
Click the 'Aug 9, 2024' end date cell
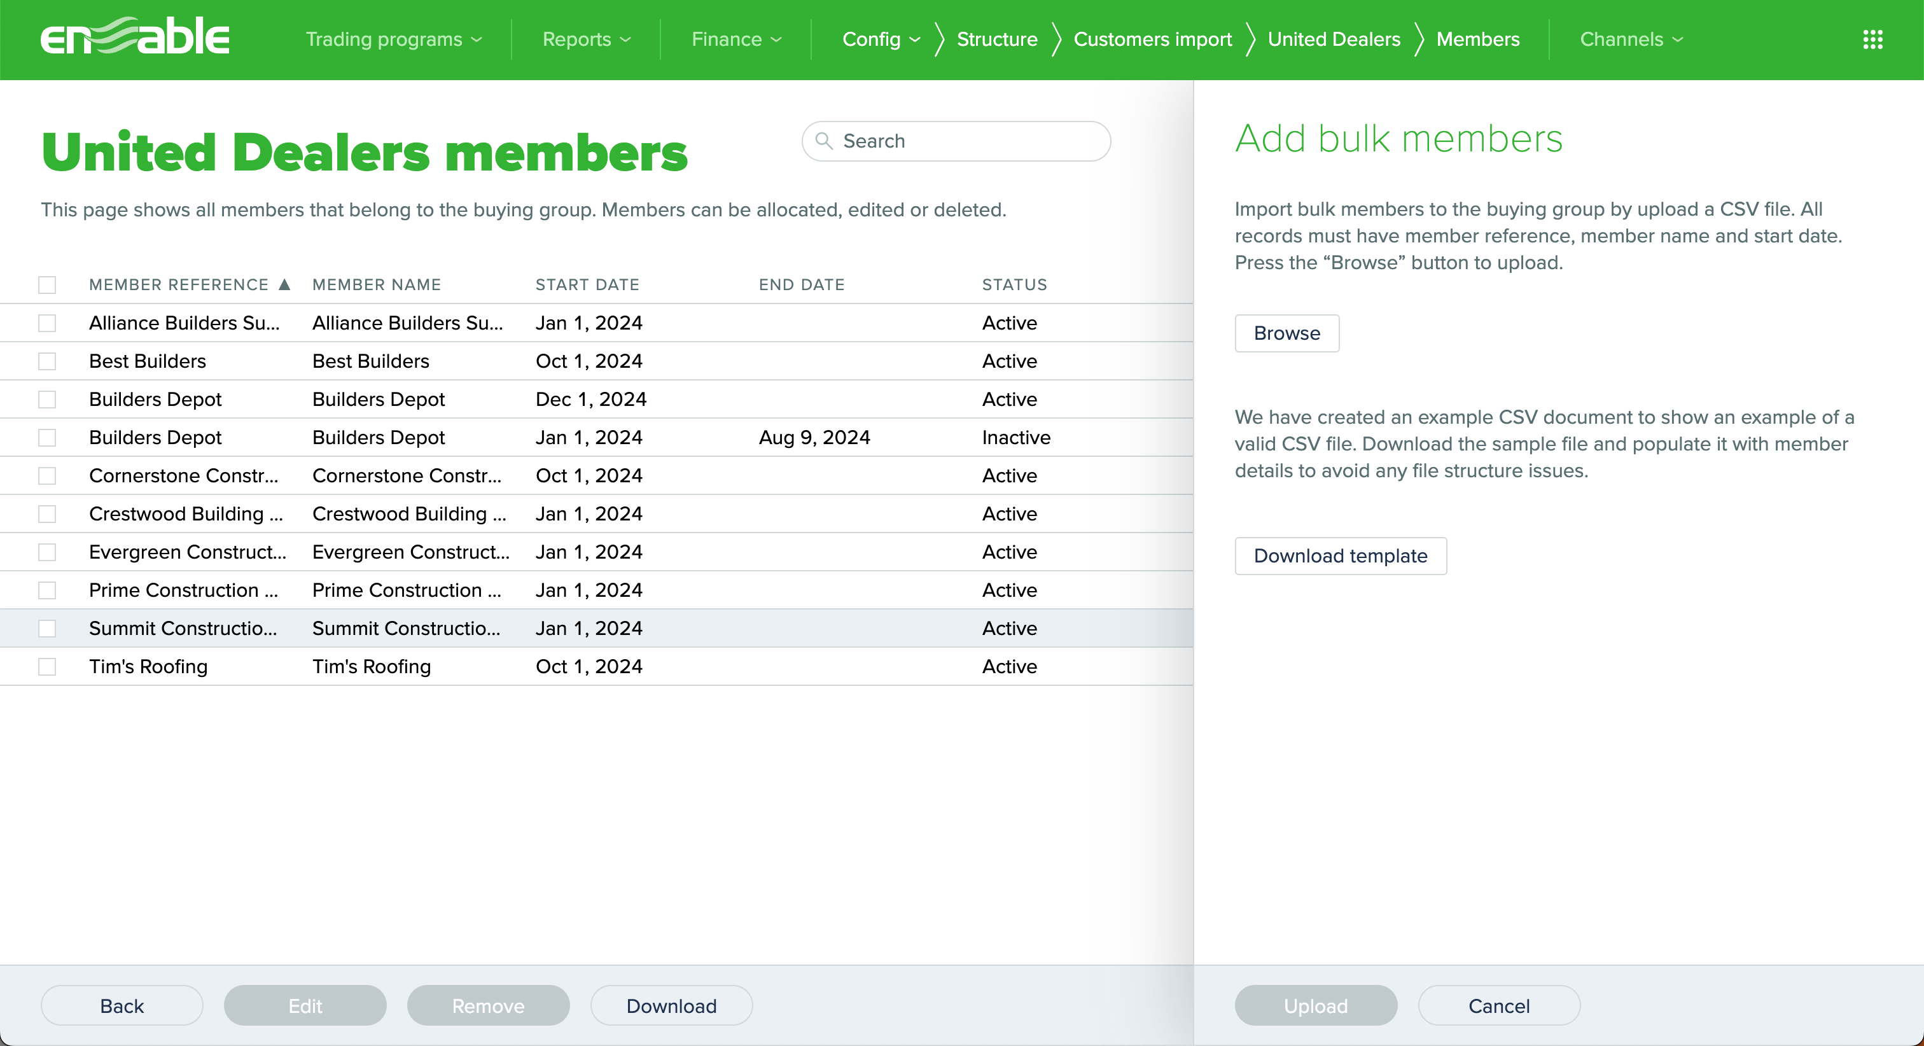tap(814, 437)
